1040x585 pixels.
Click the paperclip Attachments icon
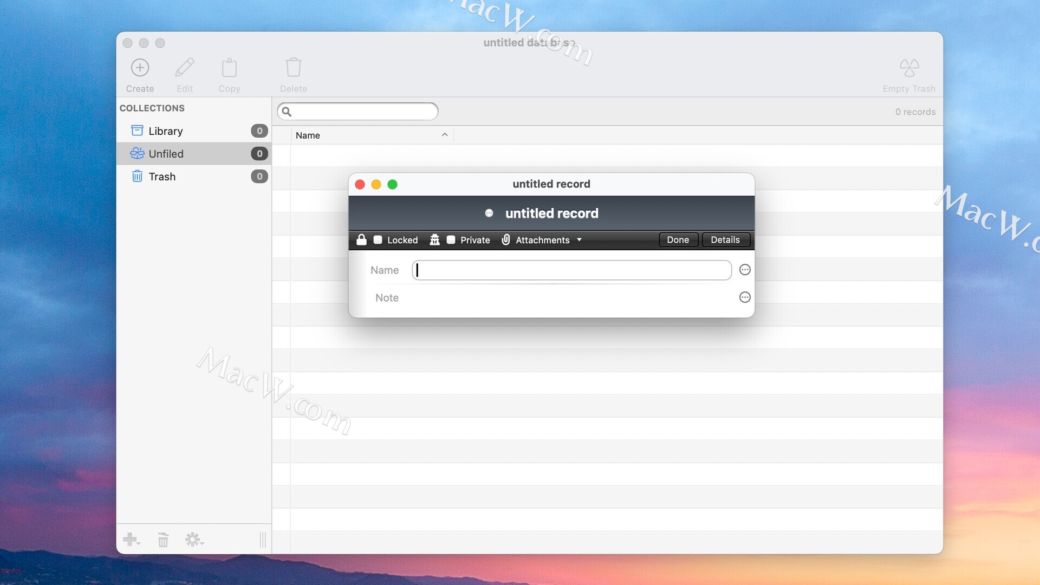tap(505, 240)
